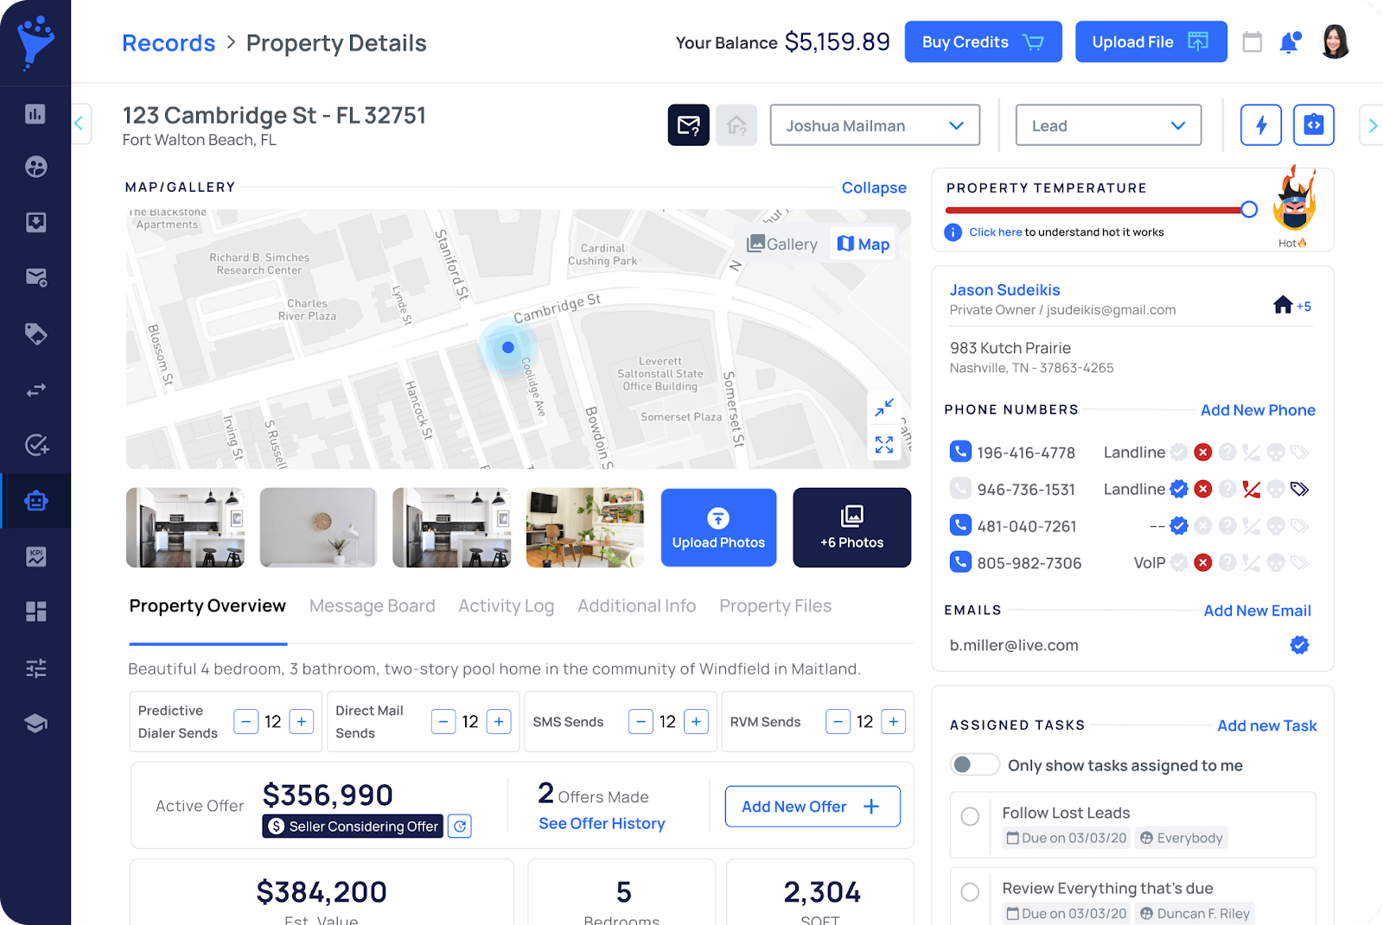Collapse the Map/Gallery section

pos(873,187)
